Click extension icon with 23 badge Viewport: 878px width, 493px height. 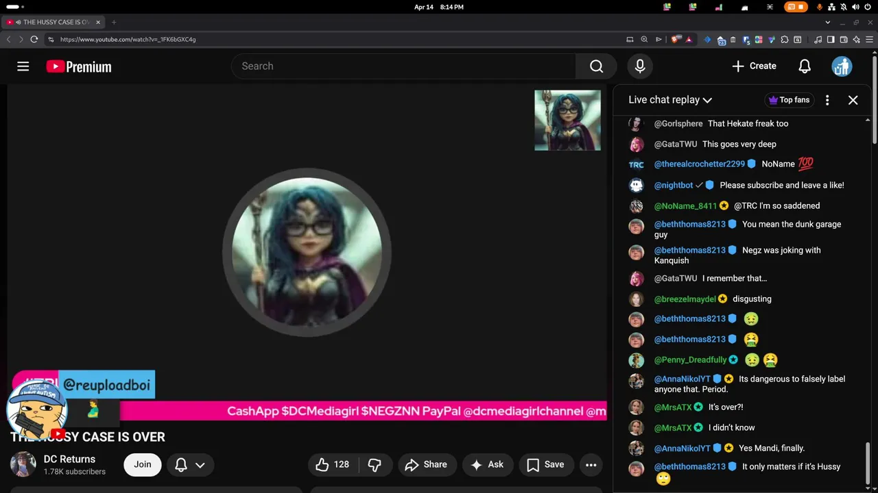[x=721, y=40]
